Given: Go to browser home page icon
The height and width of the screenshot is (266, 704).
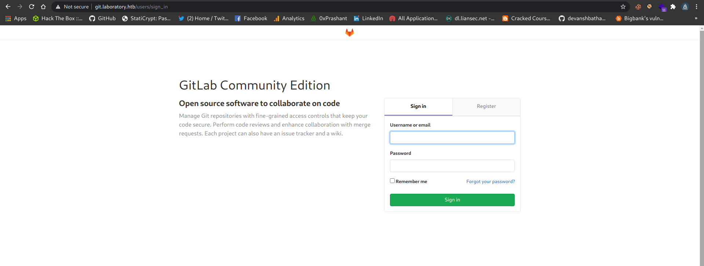Looking at the screenshot, I should (43, 7).
